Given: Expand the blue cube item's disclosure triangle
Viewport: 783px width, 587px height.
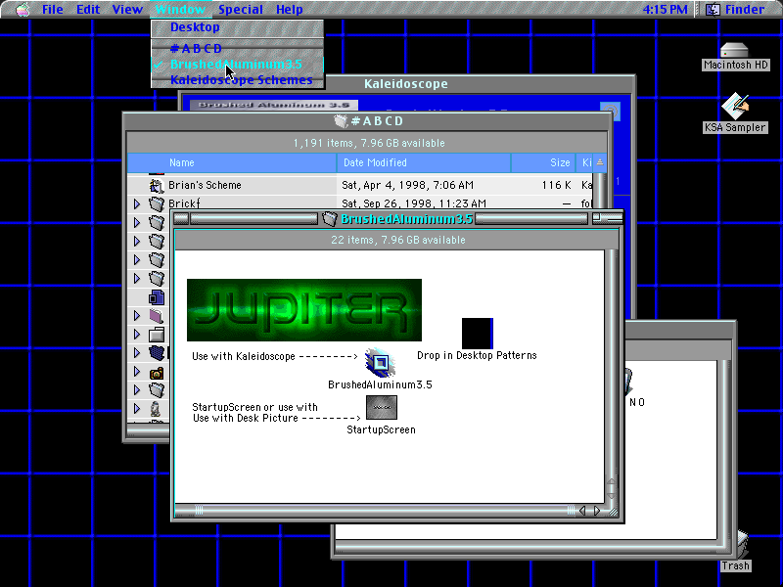Looking at the screenshot, I should point(137,353).
